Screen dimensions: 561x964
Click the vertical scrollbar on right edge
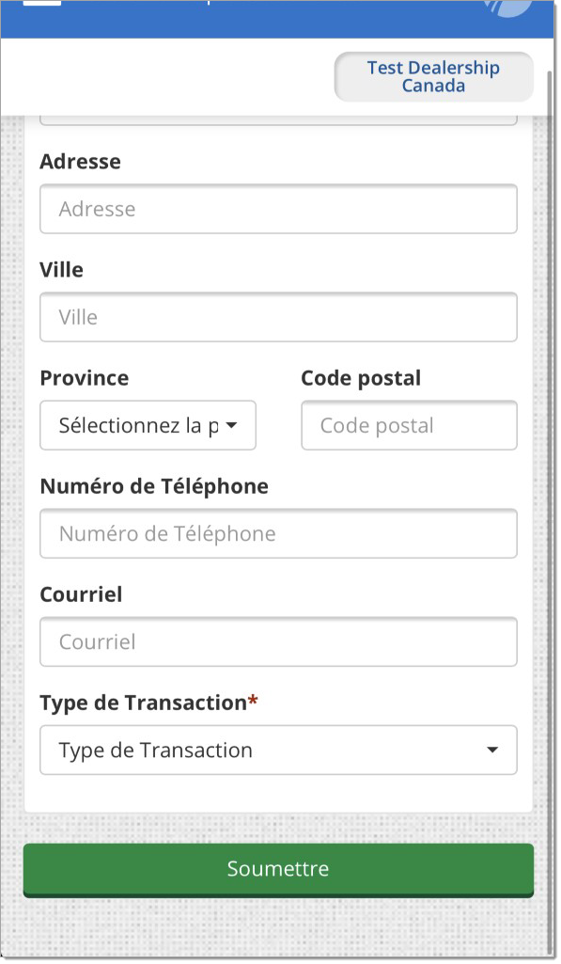550,492
